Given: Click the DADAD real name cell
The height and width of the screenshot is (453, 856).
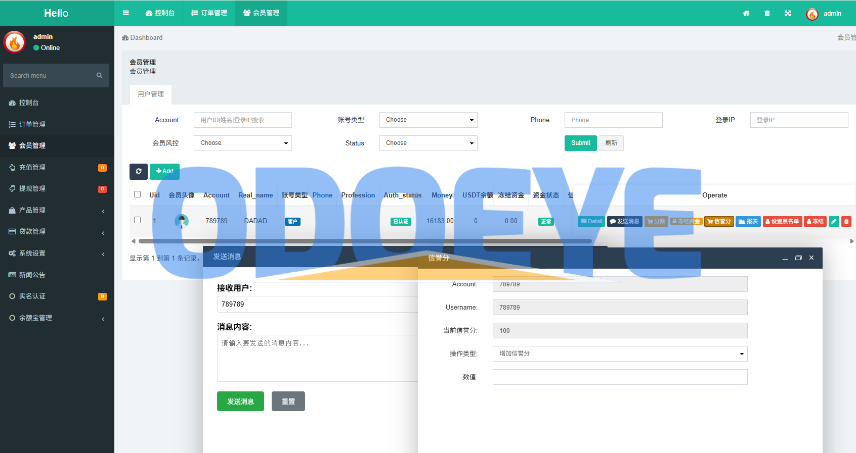Looking at the screenshot, I should pos(255,221).
